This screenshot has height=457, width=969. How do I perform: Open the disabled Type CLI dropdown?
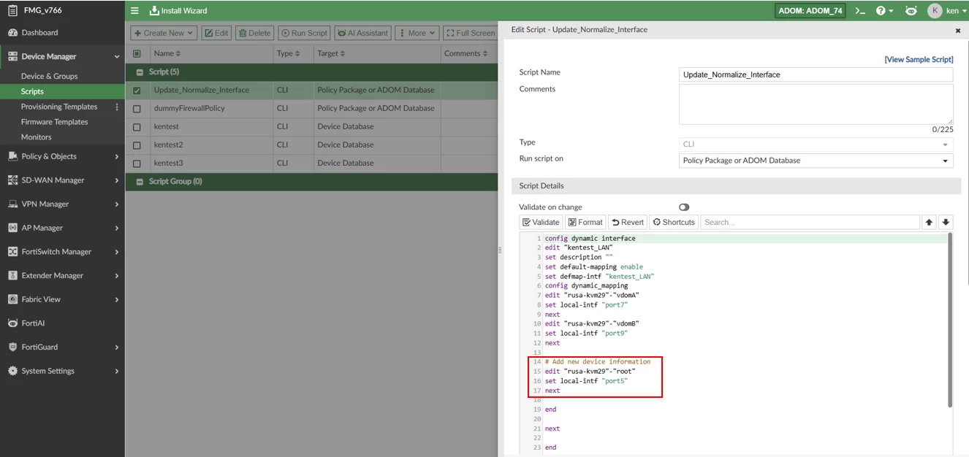[816, 144]
